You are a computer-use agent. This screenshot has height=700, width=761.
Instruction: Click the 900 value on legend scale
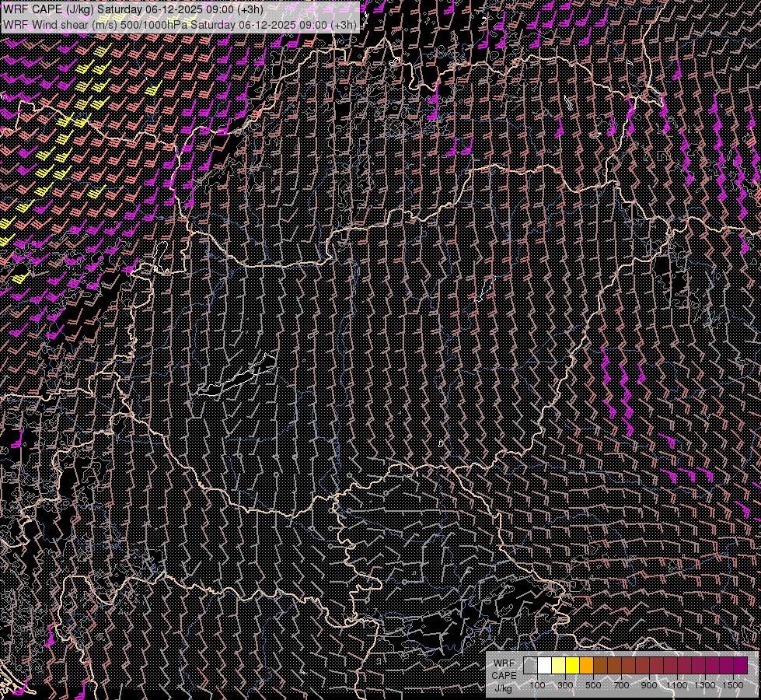649,685
